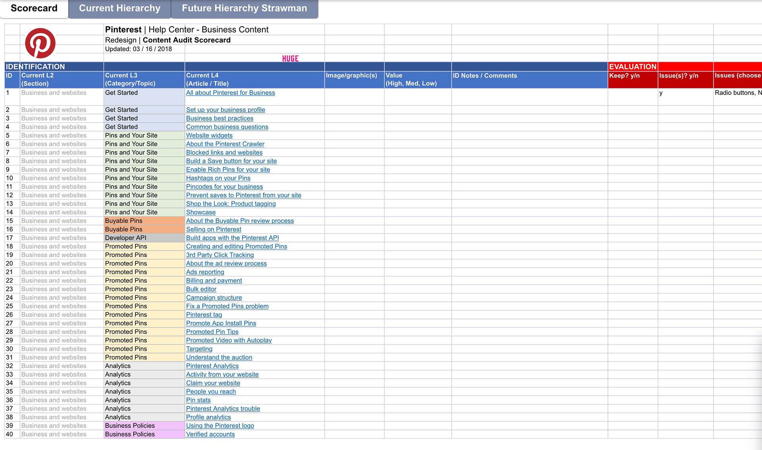The height and width of the screenshot is (450, 762).
Task: Click 'Shop the Look: Product tagging' link
Action: coord(231,204)
